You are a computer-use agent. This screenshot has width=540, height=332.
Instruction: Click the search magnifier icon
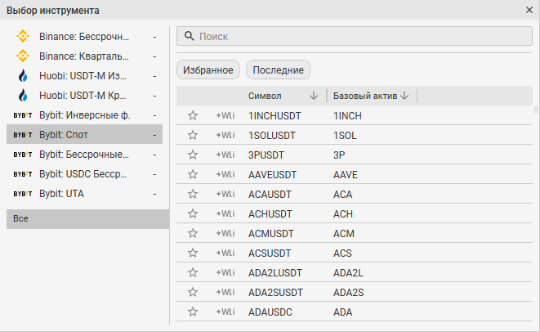point(189,36)
